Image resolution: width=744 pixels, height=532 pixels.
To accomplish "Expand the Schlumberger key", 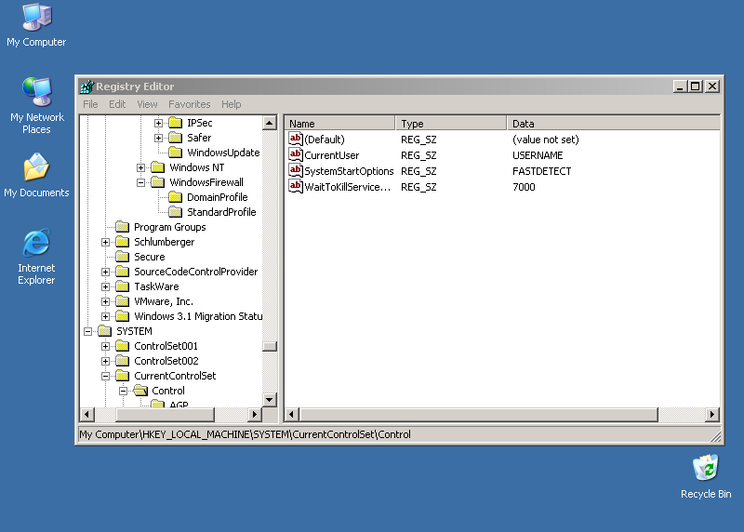I will [105, 242].
